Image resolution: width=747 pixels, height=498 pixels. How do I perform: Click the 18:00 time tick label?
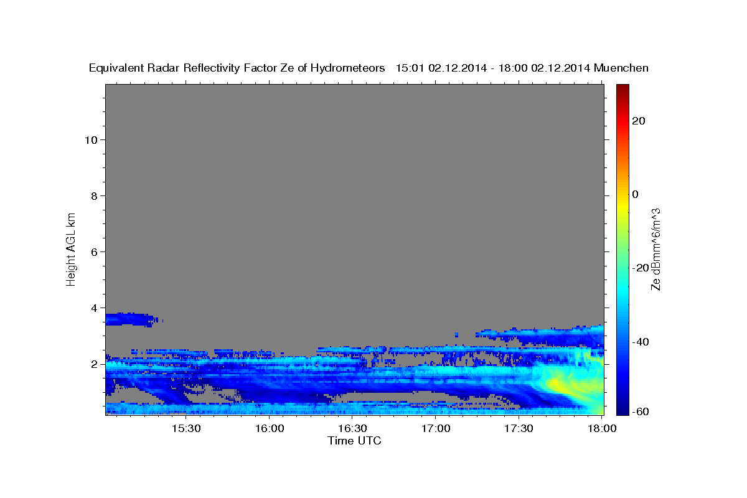(x=601, y=429)
